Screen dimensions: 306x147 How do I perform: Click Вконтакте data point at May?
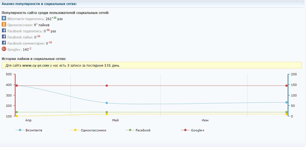[107, 103]
